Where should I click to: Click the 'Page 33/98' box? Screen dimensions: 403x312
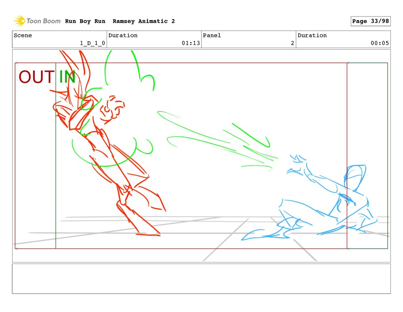point(370,21)
